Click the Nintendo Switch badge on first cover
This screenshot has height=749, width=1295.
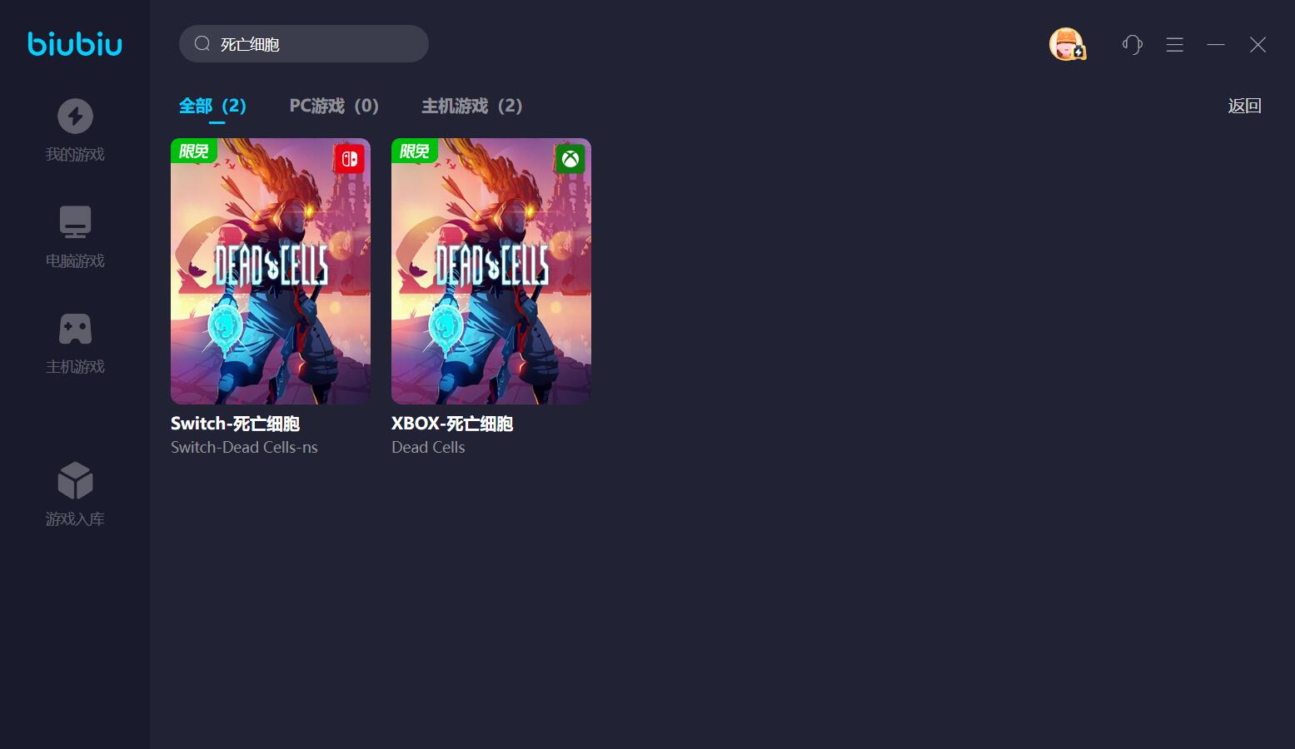pyautogui.click(x=350, y=158)
